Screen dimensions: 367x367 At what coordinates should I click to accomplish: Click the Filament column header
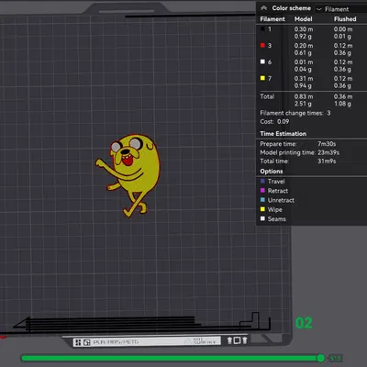[x=272, y=19]
